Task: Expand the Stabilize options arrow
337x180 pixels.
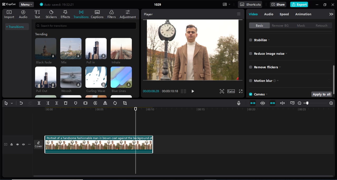Action: tap(269, 40)
